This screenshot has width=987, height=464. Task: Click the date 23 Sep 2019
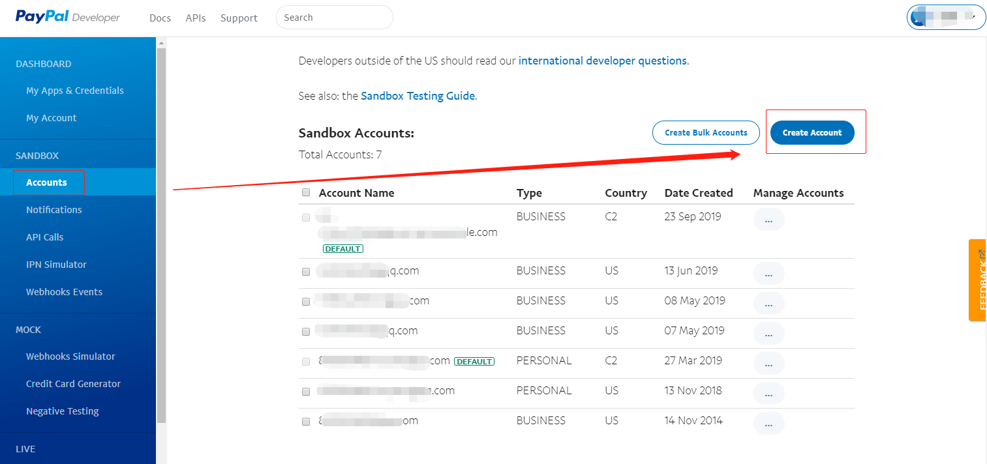tap(693, 216)
